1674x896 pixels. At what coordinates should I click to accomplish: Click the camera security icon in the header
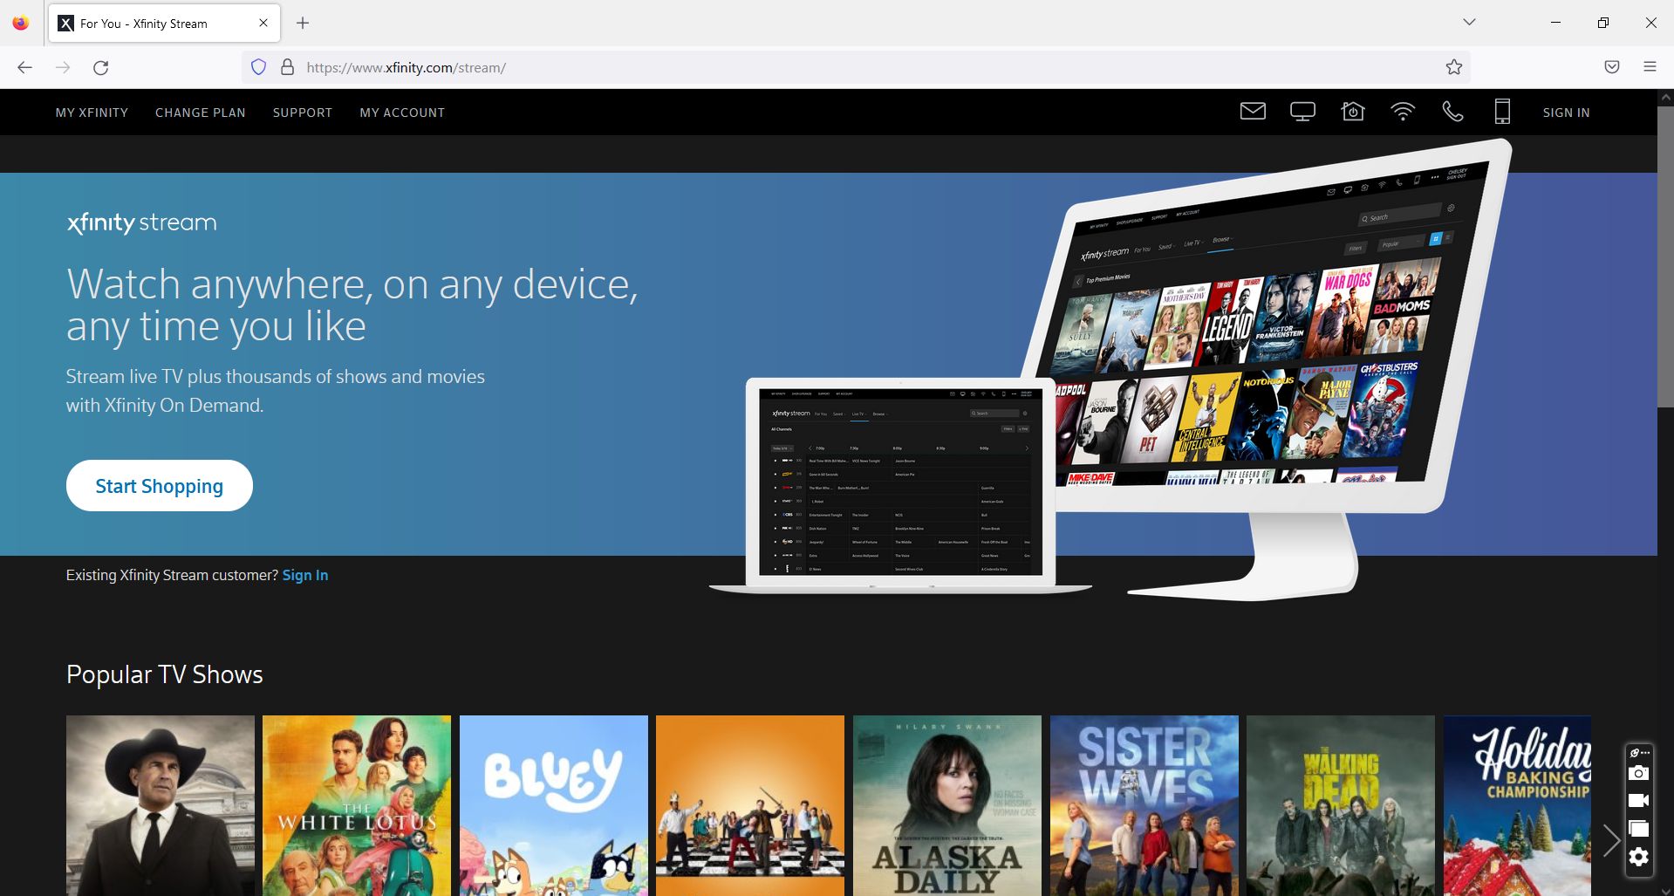(1353, 111)
